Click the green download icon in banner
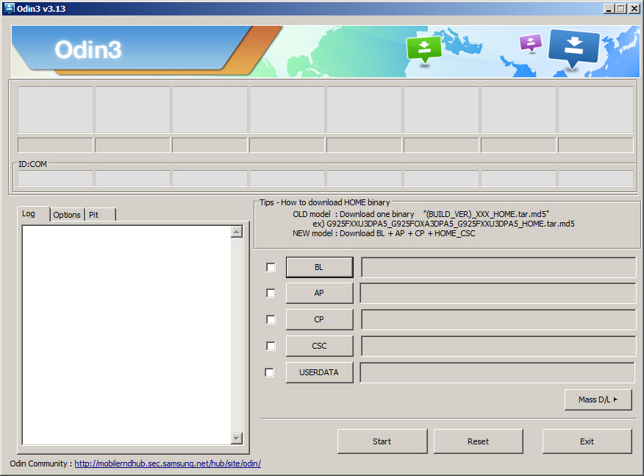 pyautogui.click(x=424, y=49)
